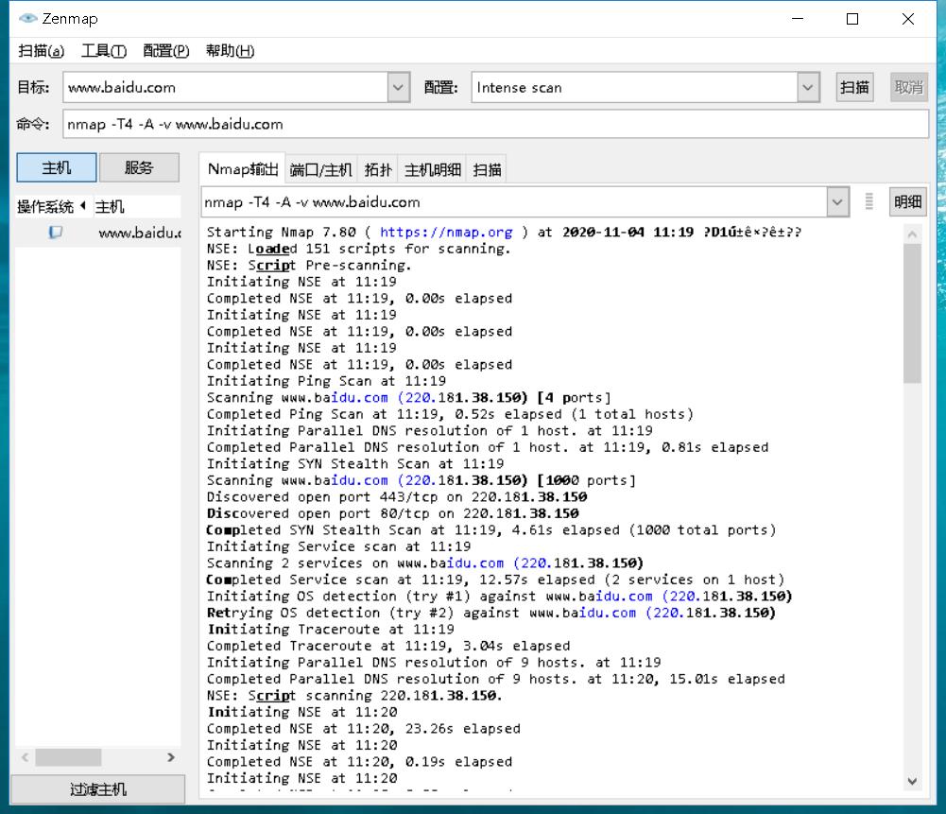
Task: Click 'Initiating Ping Scan at 11:19' line
Action: coord(326,381)
